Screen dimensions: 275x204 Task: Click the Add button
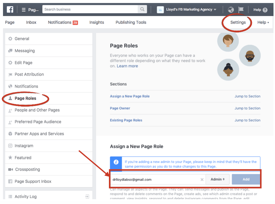click(x=246, y=179)
